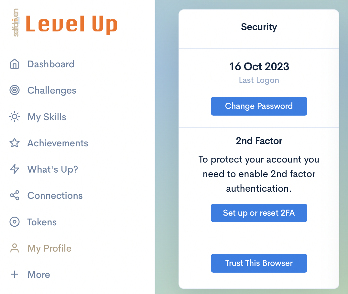Image resolution: width=348 pixels, height=294 pixels.
Task: Navigate to Connections
Action: coord(55,196)
